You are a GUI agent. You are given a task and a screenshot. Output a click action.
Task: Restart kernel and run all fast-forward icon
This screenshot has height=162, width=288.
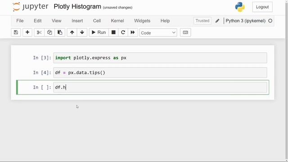tap(133, 32)
